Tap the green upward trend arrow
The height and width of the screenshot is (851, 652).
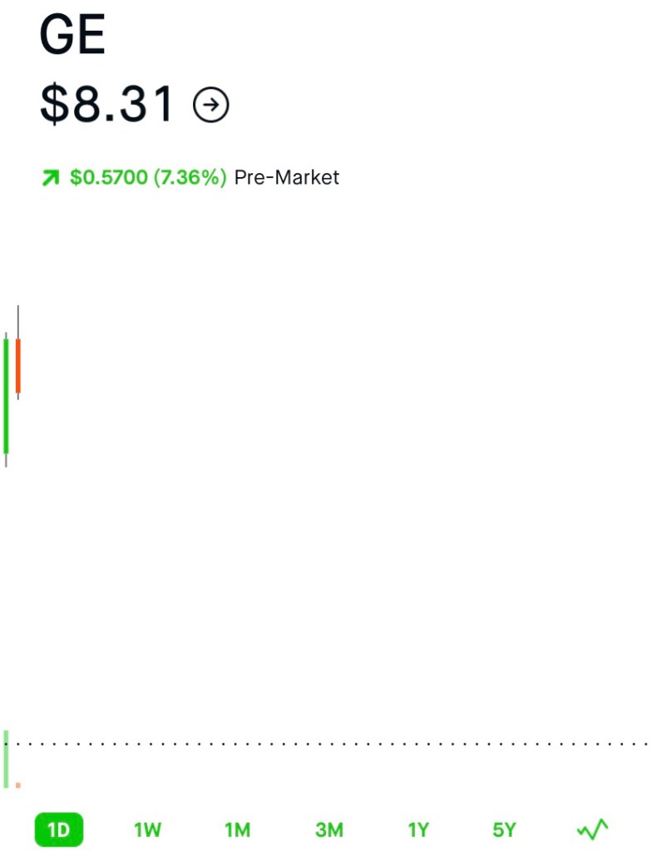[51, 177]
